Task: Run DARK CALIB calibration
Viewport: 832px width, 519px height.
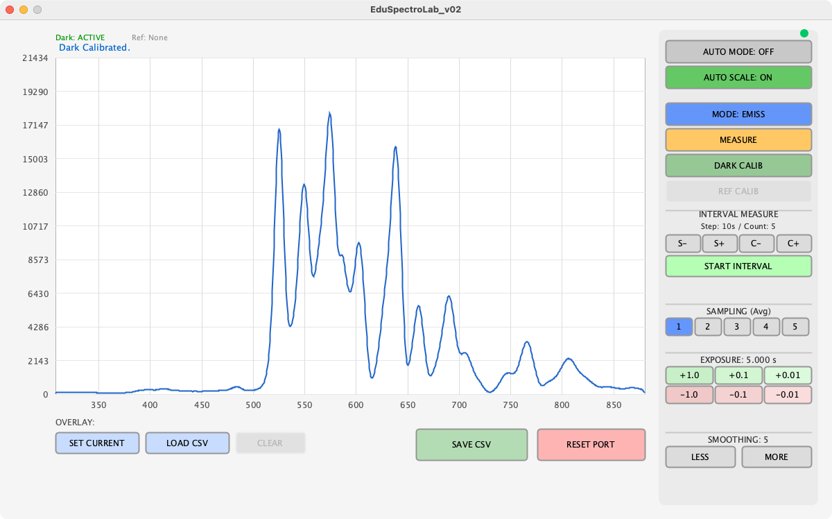Action: (738, 166)
